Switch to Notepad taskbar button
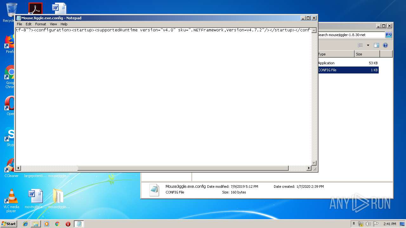The width and height of the screenshot is (406, 228). pyautogui.click(x=79, y=224)
